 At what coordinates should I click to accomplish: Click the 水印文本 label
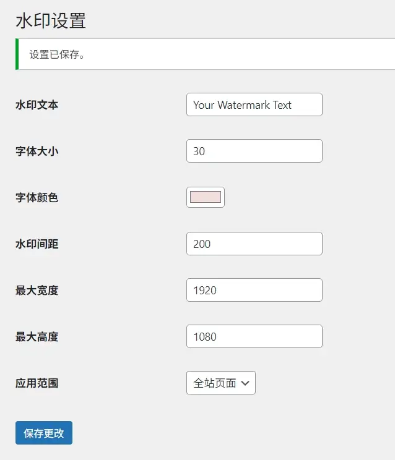[37, 105]
